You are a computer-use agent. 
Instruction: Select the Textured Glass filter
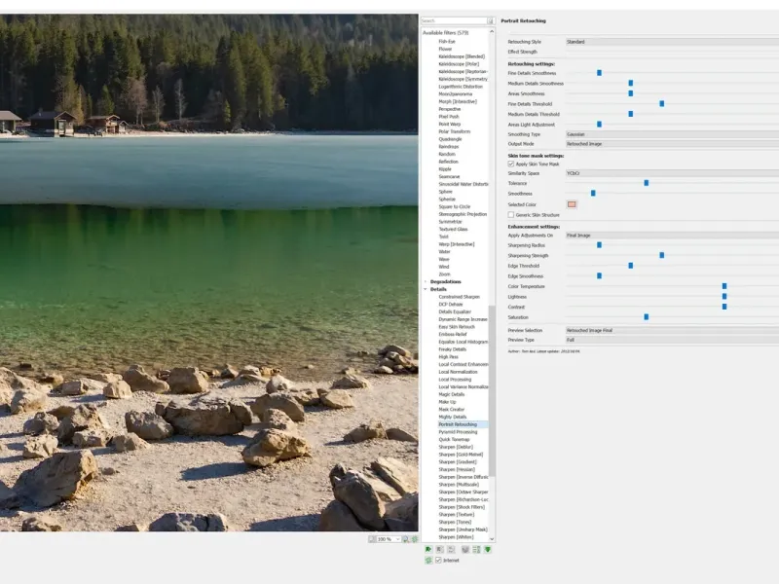[x=453, y=230]
